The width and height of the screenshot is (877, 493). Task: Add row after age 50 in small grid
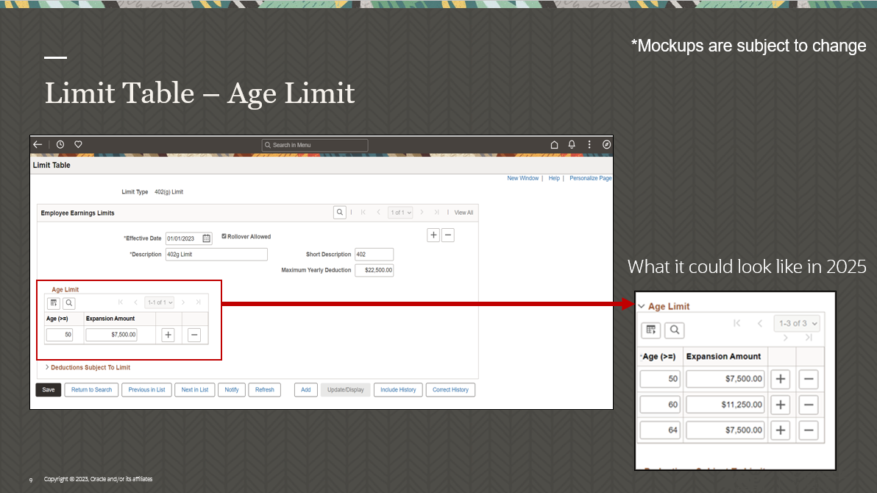pos(168,335)
